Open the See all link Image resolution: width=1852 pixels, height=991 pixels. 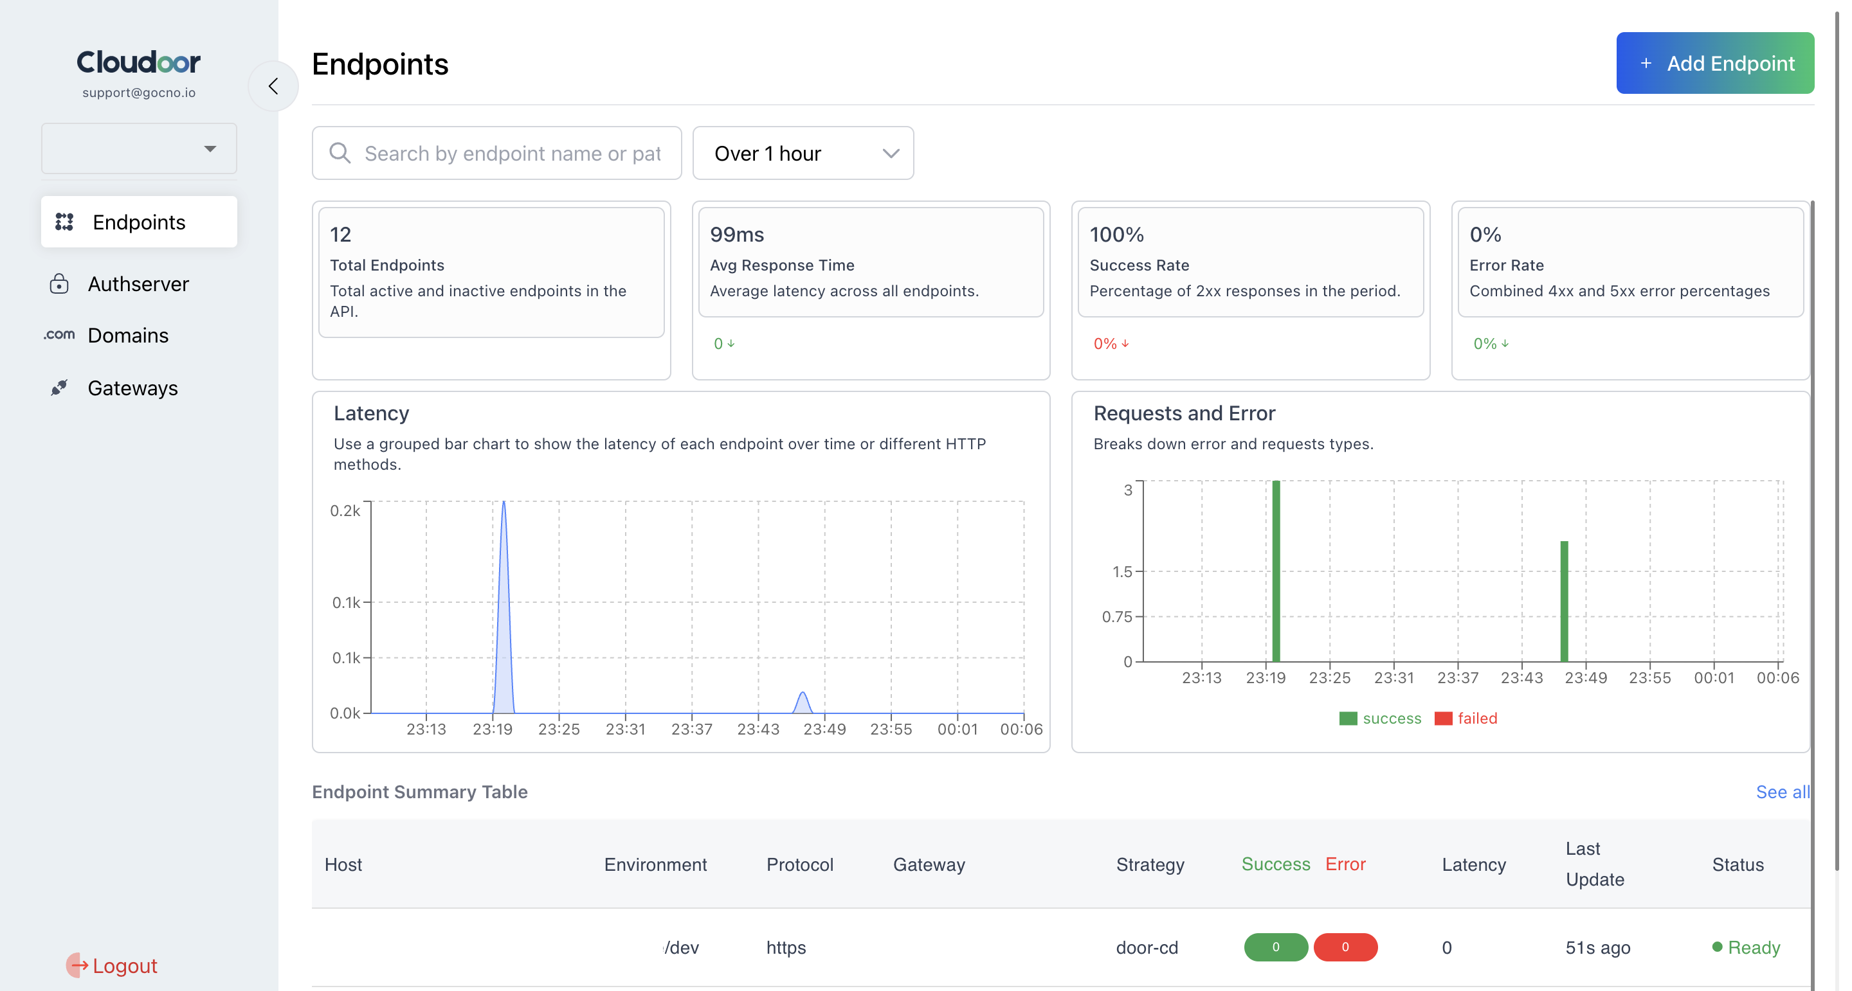[1781, 791]
